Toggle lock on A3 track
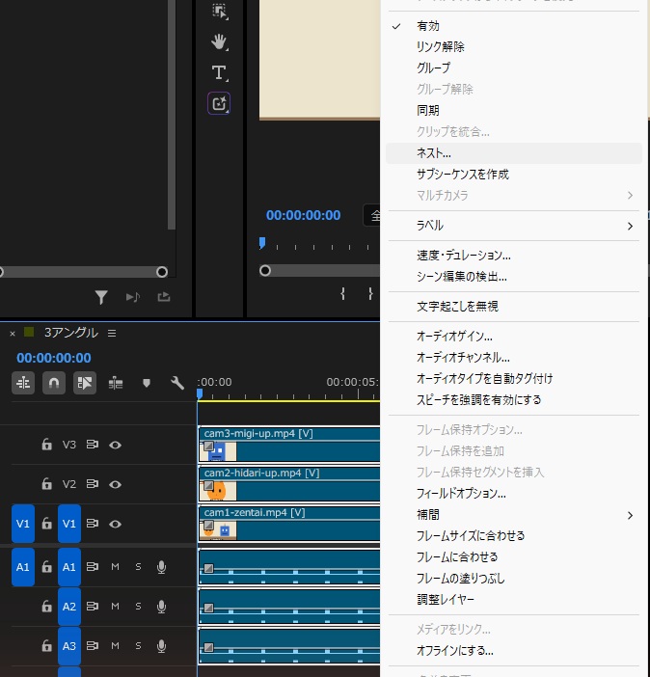This screenshot has width=650, height=677. pyautogui.click(x=46, y=646)
